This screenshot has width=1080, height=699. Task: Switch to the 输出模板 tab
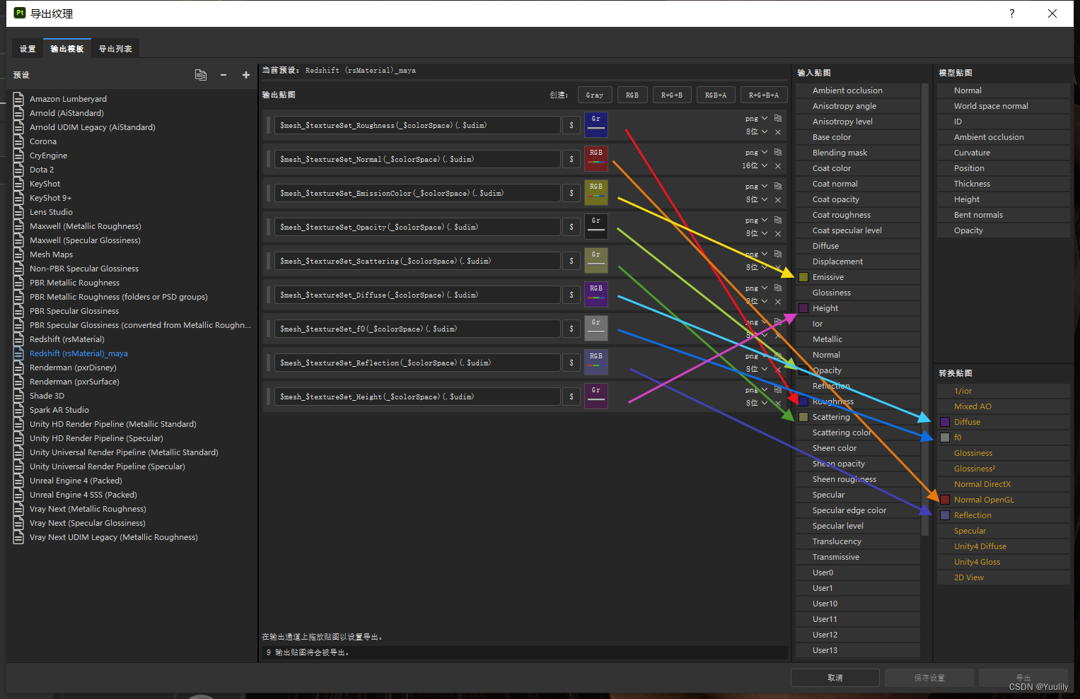click(x=67, y=49)
